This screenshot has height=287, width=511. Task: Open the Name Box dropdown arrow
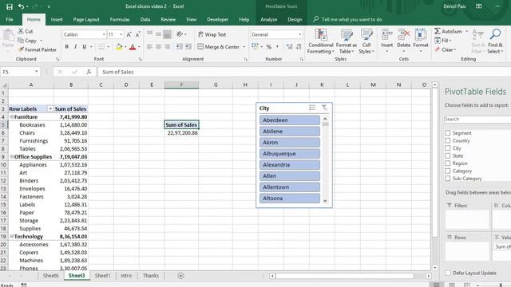[x=37, y=72]
